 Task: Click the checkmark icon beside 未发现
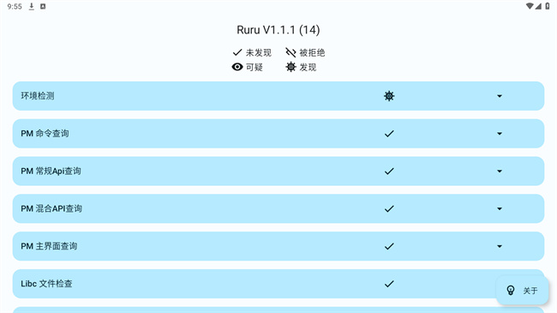(x=237, y=52)
